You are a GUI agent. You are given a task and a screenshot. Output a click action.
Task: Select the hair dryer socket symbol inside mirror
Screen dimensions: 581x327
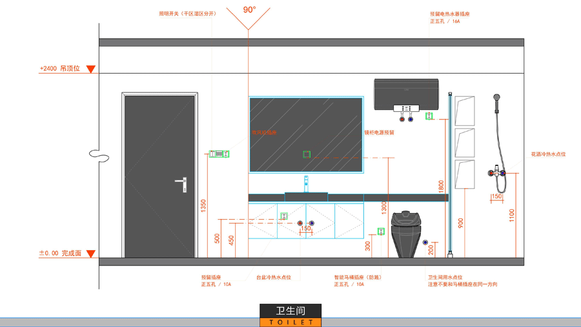[x=307, y=154]
